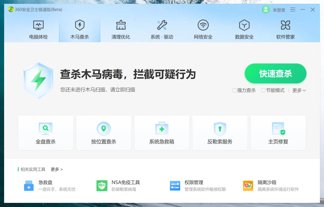This screenshot has width=324, height=207.
Task: Click the NSA免疫工具 tool name
Action: (x=126, y=182)
